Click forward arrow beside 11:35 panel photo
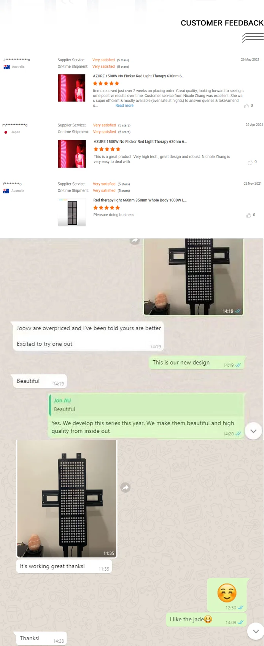 pyautogui.click(x=126, y=488)
